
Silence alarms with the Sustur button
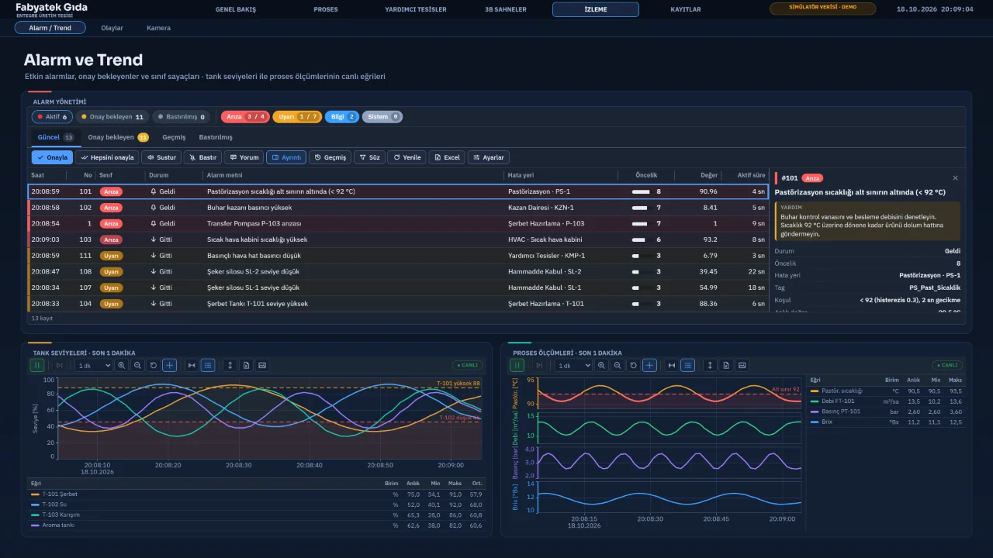coord(161,157)
